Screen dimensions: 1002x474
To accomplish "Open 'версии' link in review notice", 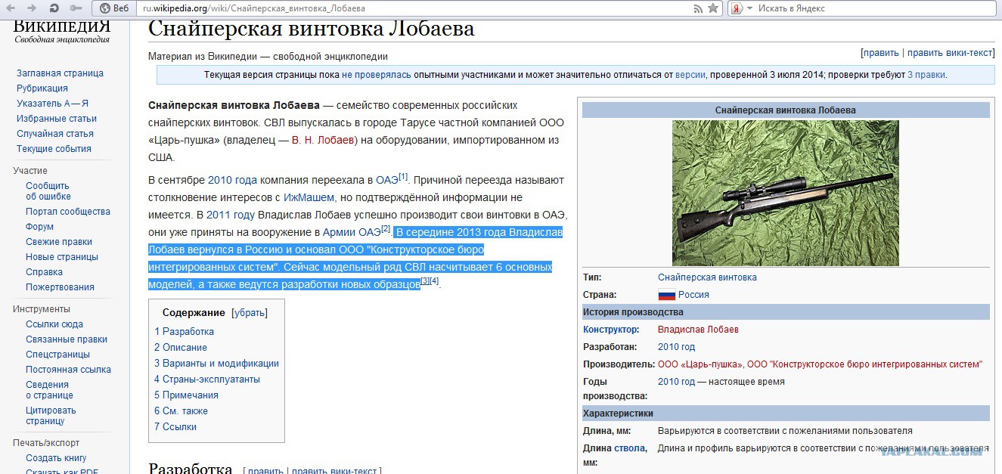I will pos(690,75).
